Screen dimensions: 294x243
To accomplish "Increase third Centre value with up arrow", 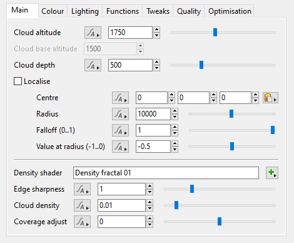I will (255, 95).
